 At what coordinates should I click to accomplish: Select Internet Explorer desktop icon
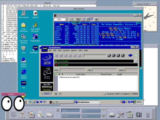click(x=24, y=74)
